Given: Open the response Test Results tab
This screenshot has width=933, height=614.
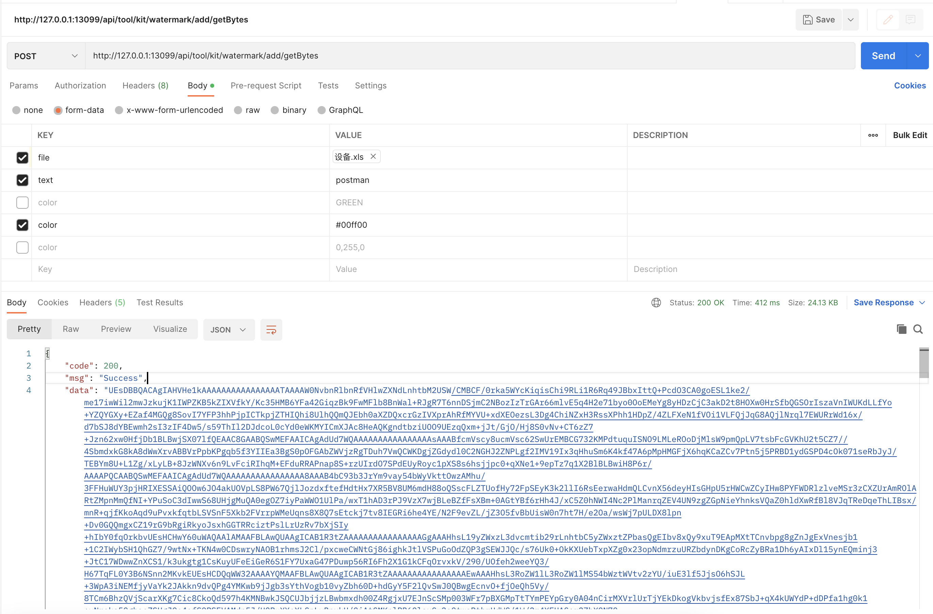Looking at the screenshot, I should tap(159, 303).
